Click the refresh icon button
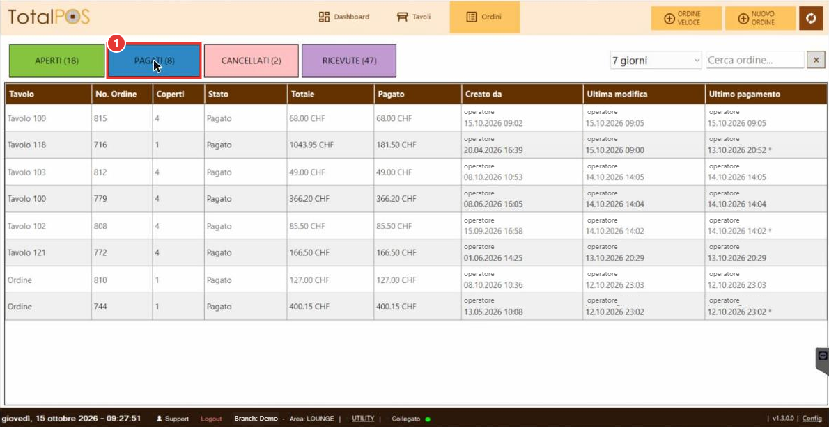829x427 pixels. [811, 19]
